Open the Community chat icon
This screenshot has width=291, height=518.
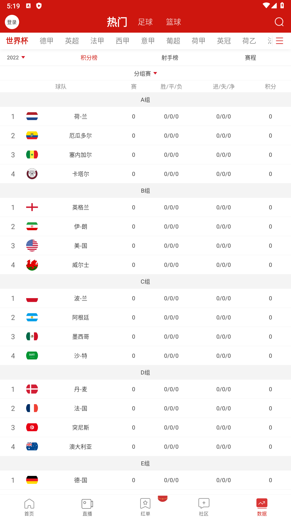pyautogui.click(x=204, y=504)
